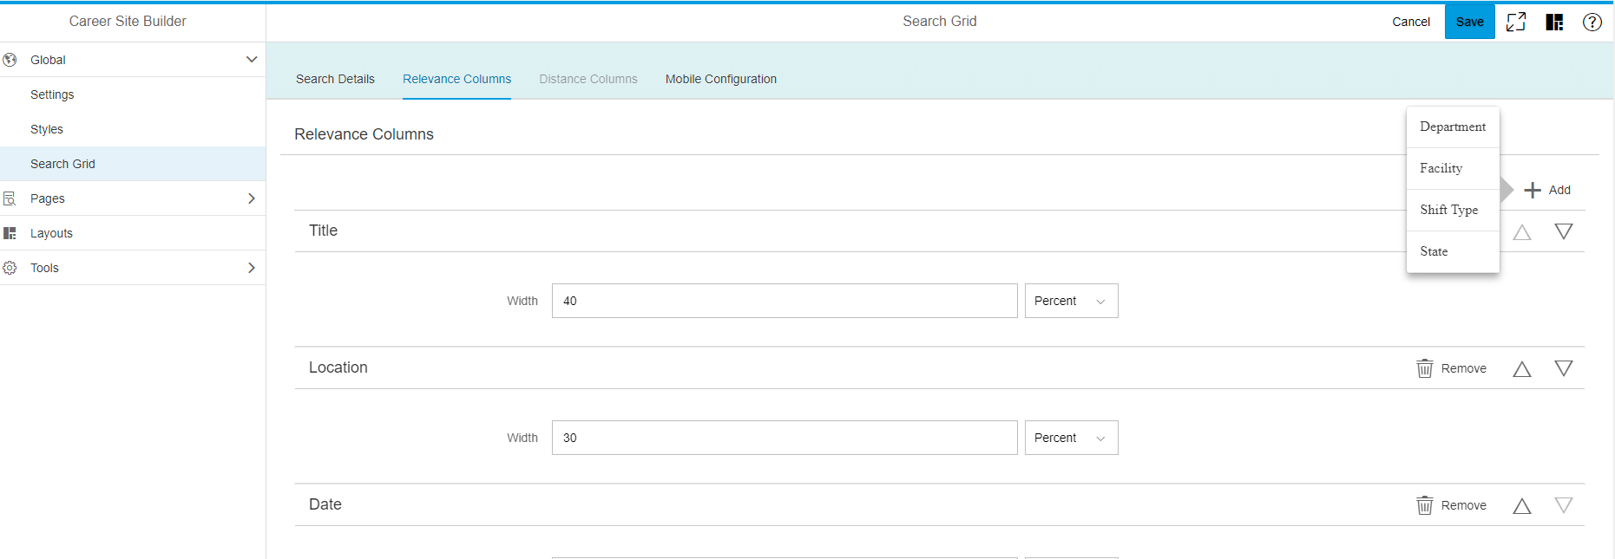Image resolution: width=1615 pixels, height=559 pixels.
Task: Click the Location column heading
Action: [x=338, y=367]
